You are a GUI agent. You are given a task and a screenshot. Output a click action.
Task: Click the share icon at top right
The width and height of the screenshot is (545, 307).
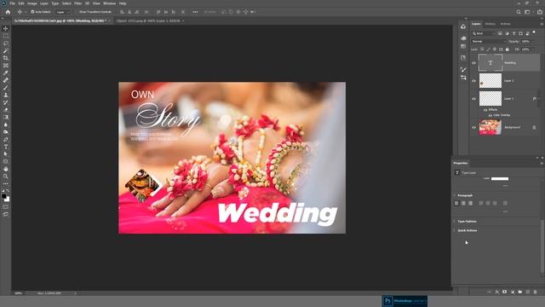pyautogui.click(x=540, y=12)
